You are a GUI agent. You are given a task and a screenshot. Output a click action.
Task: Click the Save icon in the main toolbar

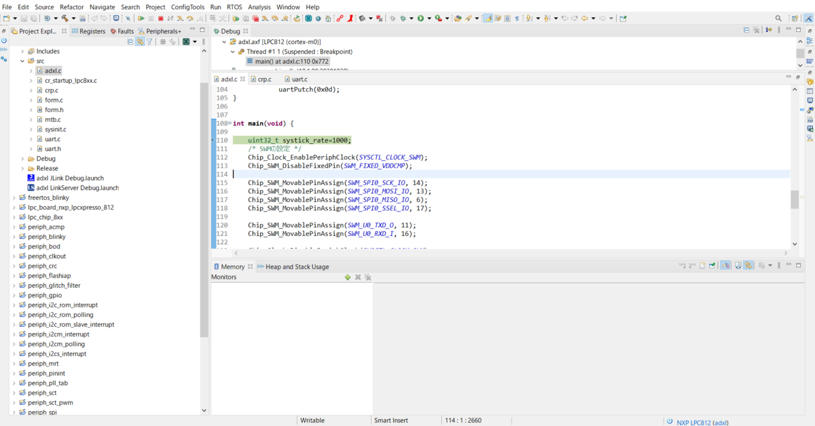click(24, 18)
